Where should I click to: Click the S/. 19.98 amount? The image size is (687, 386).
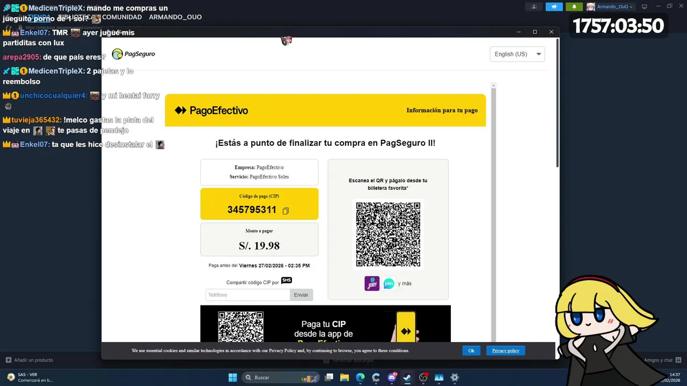tap(259, 246)
